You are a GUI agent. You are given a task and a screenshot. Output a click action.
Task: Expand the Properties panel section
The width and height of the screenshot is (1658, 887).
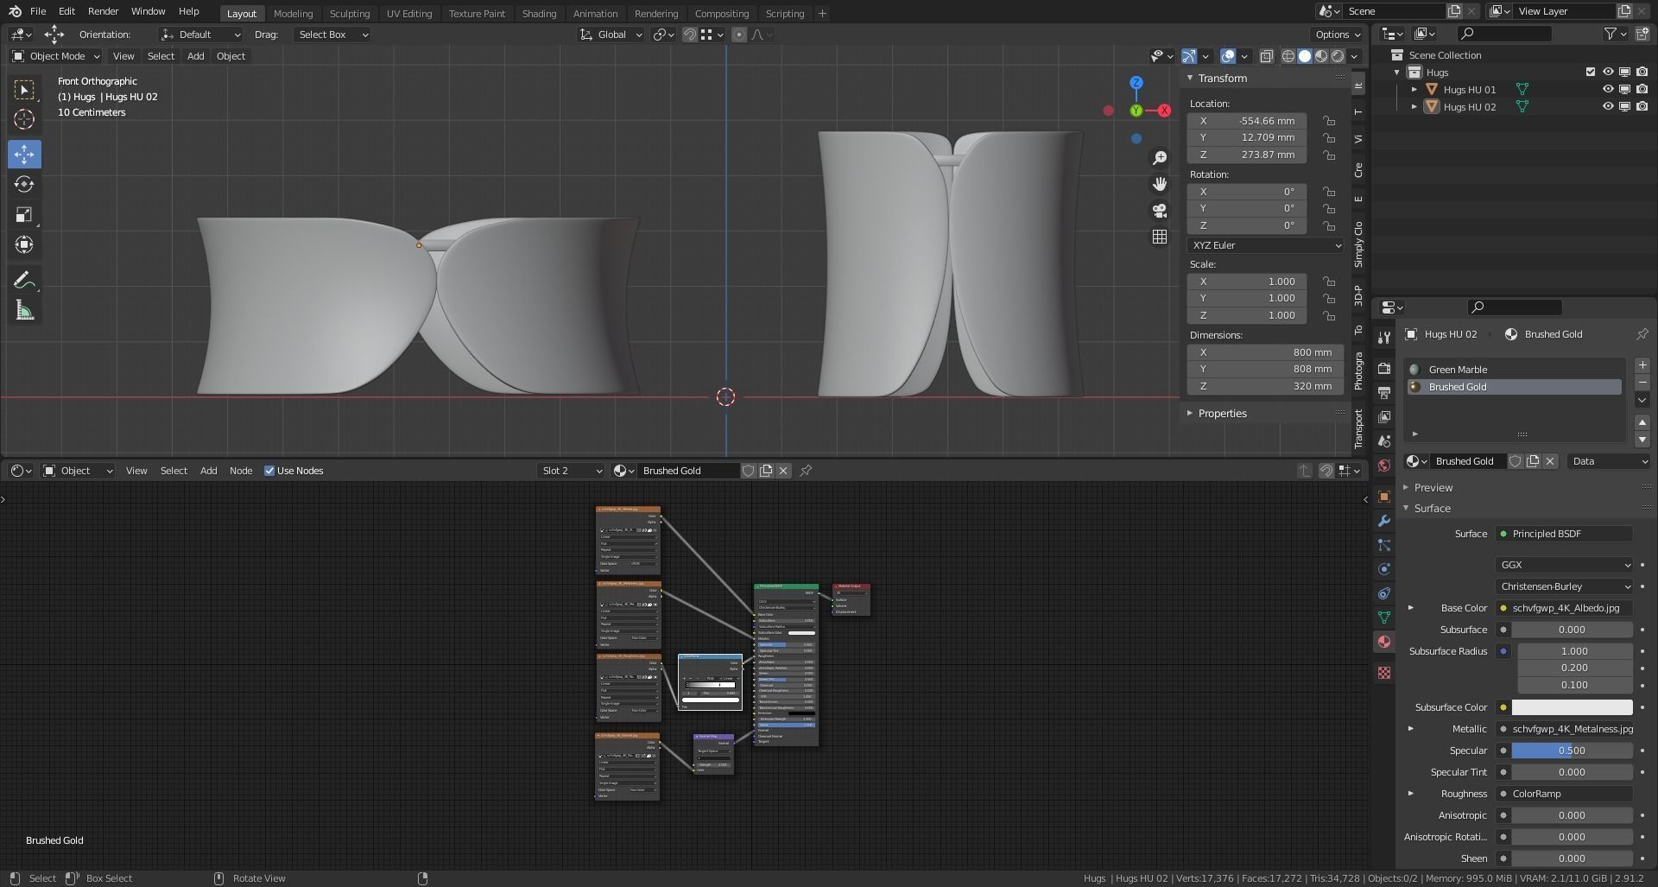point(1222,414)
